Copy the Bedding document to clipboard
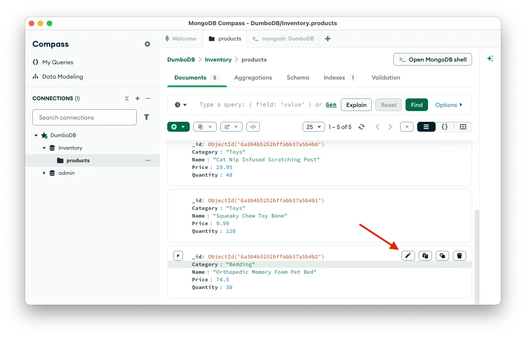The image size is (526, 338). 425,255
